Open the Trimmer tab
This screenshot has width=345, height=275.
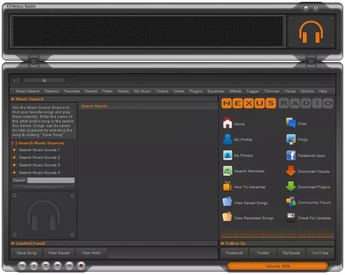click(272, 91)
